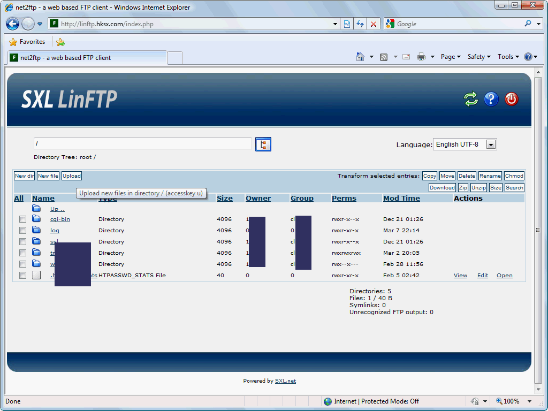Click the Chmod button
Screen dimensions: 548x411
[514, 176]
